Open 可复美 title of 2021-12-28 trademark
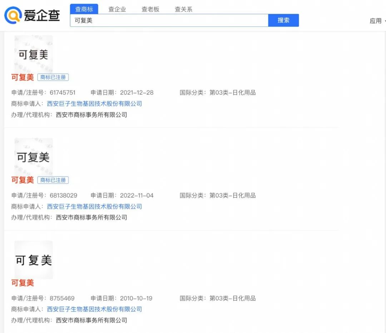 pos(23,77)
